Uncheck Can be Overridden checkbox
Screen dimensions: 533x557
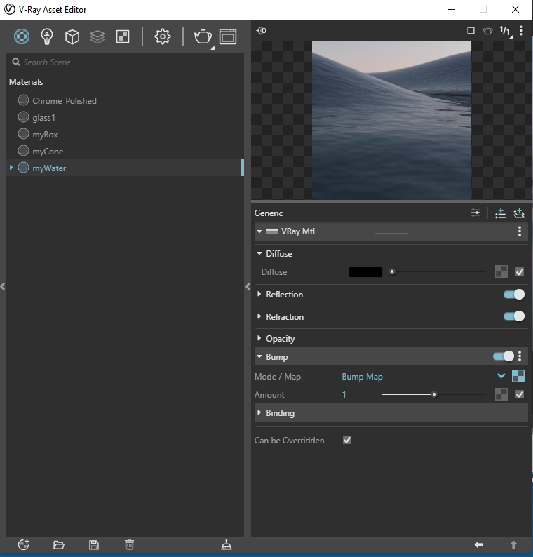[347, 440]
